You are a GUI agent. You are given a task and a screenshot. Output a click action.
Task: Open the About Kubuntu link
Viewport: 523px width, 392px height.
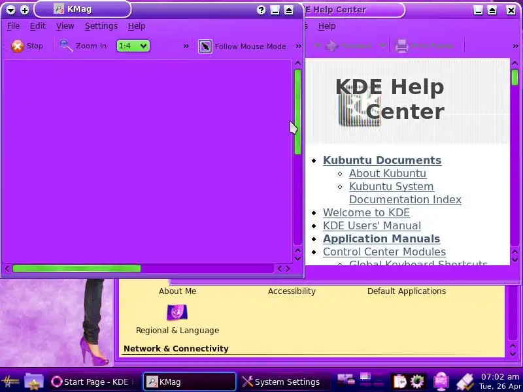[387, 173]
